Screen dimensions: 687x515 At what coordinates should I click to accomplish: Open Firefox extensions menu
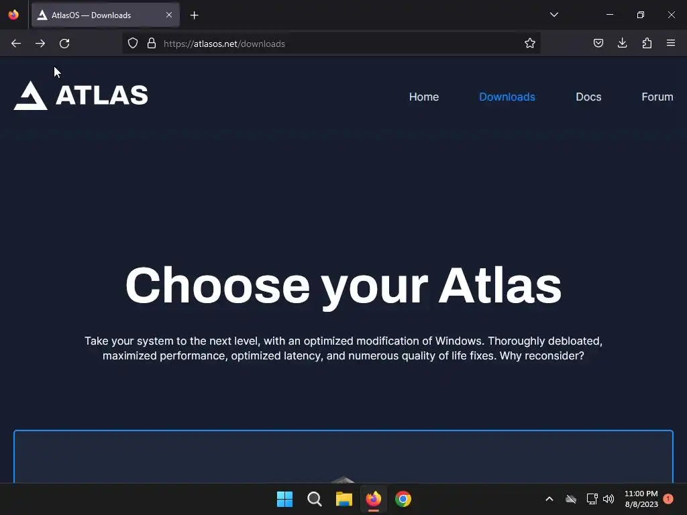pyautogui.click(x=647, y=44)
